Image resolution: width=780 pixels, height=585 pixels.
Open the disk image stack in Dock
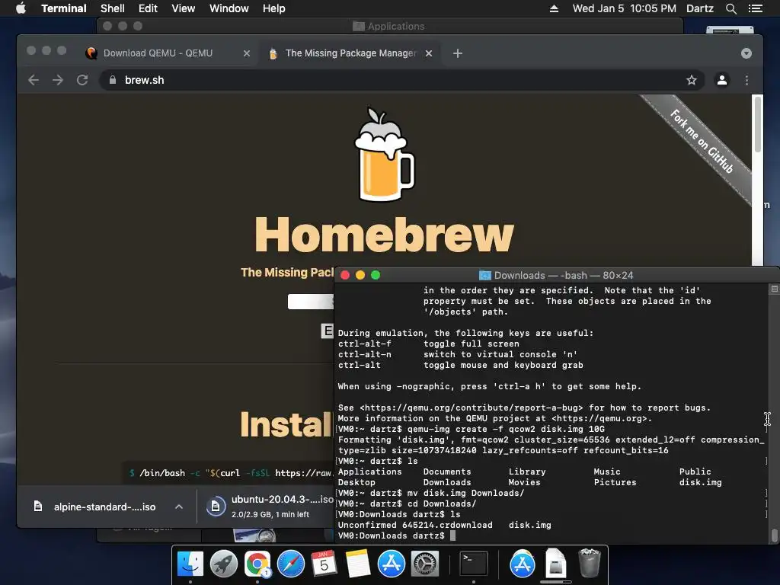pyautogui.click(x=555, y=564)
